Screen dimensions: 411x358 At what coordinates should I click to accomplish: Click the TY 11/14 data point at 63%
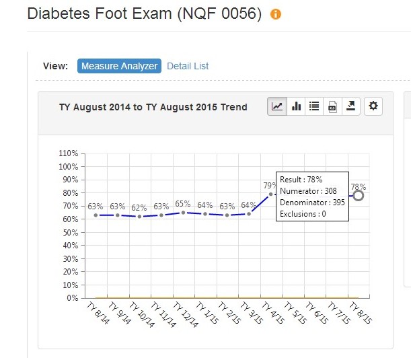[161, 215]
